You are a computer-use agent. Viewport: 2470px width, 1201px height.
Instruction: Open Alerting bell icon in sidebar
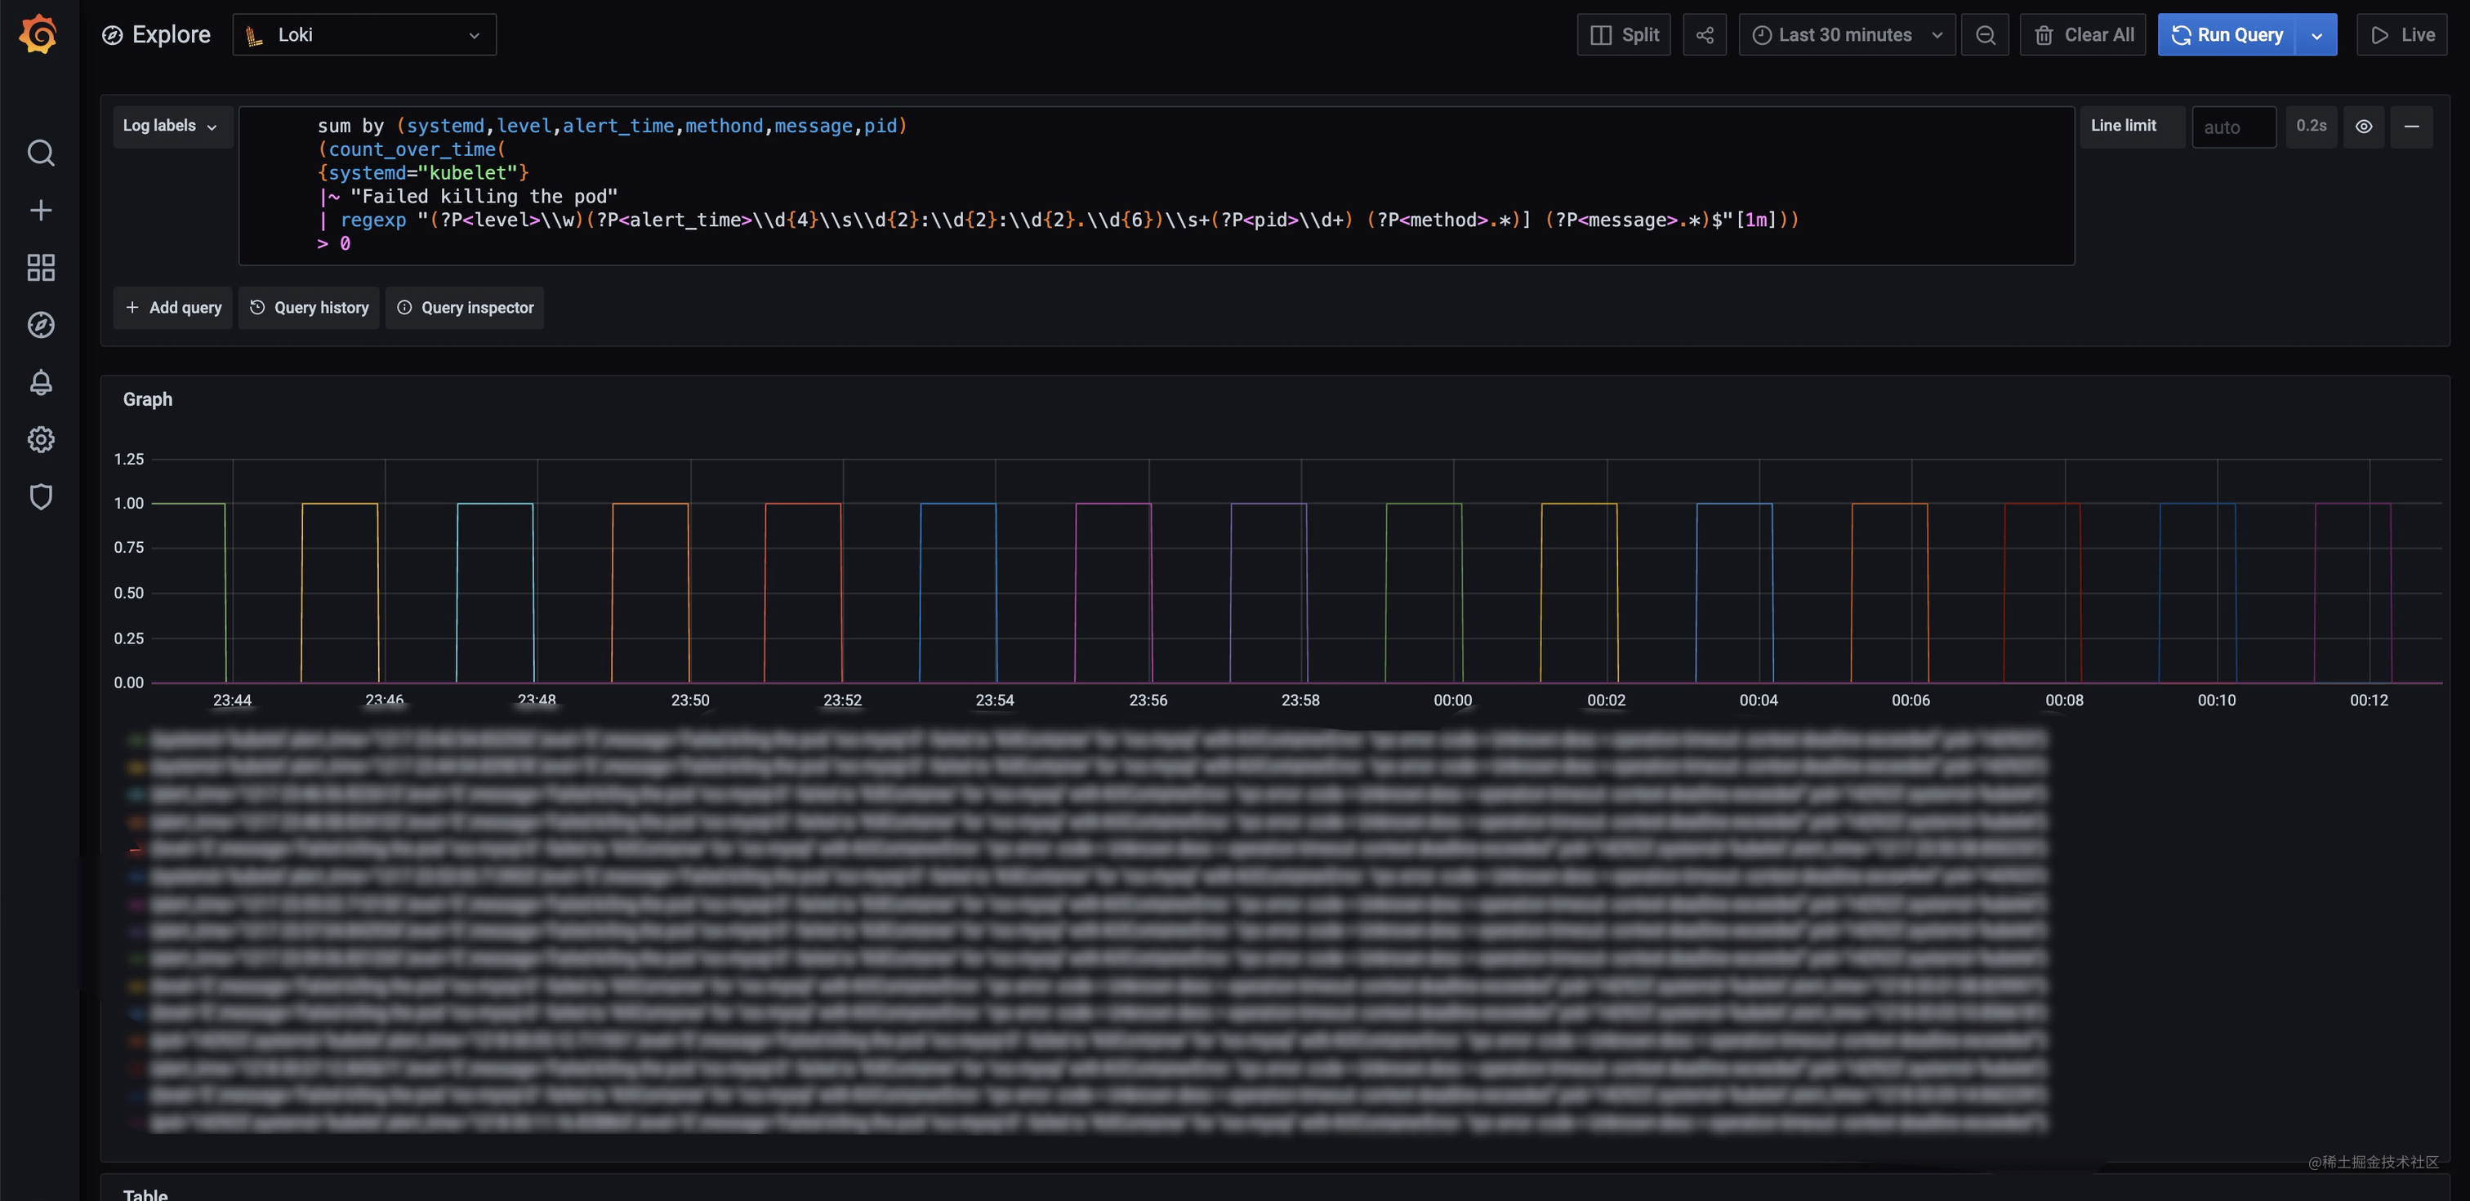(40, 382)
